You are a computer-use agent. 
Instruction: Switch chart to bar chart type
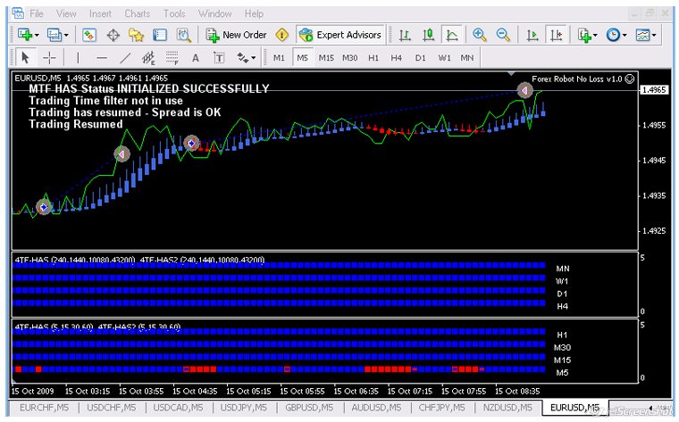click(x=405, y=35)
